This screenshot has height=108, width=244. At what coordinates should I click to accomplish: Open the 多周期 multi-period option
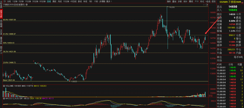102,1
